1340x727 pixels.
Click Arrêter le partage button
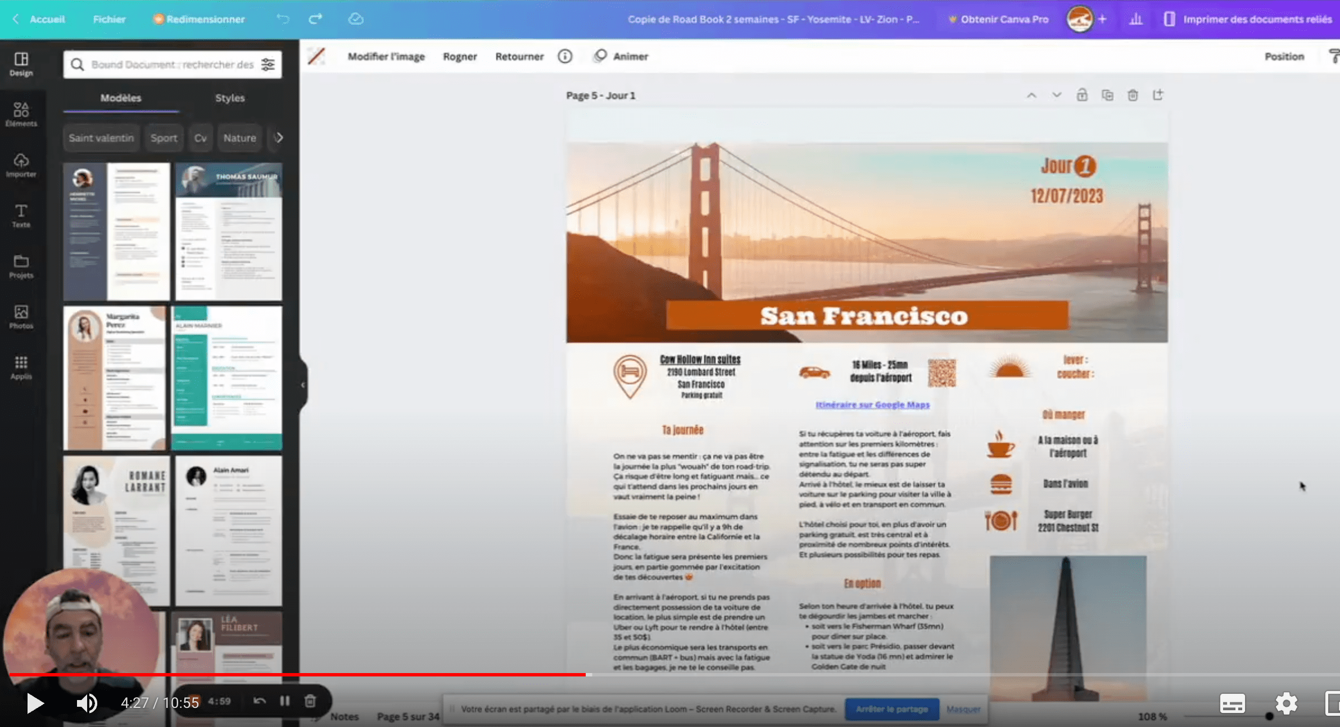892,709
